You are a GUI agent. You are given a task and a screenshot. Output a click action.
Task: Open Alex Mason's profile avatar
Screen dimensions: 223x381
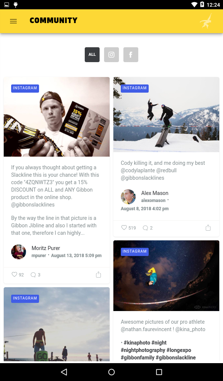click(128, 197)
